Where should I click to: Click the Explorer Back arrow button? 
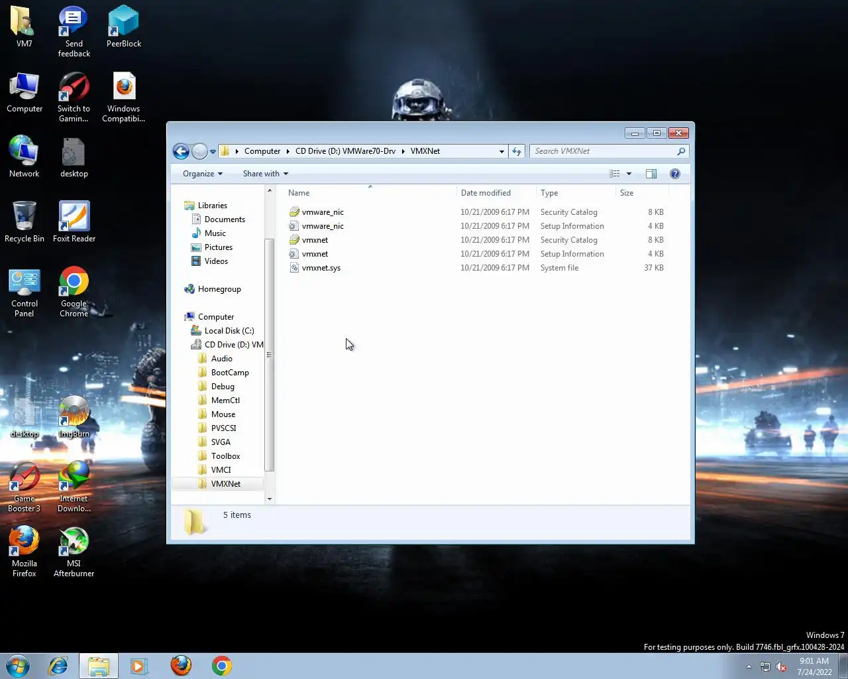point(181,151)
